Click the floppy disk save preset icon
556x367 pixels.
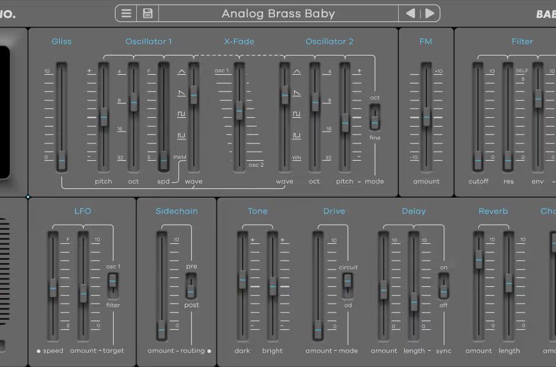tap(147, 13)
